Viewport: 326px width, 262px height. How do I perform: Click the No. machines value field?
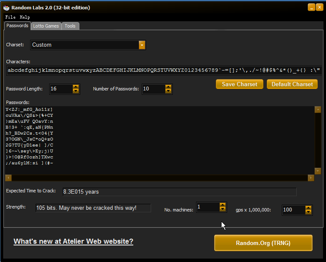(x=208, y=207)
